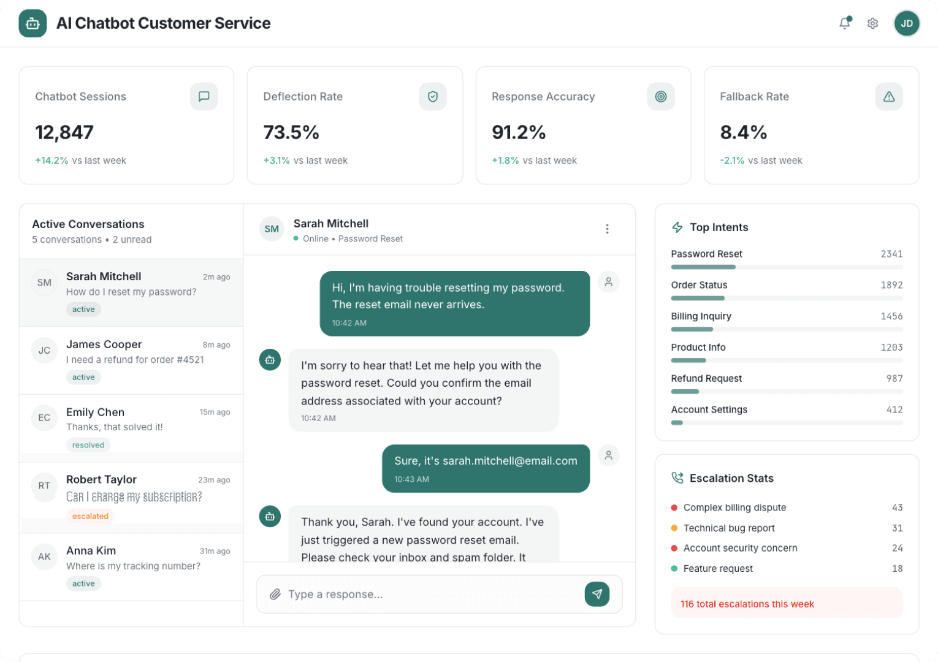
Task: Select the escalated badge on Robert Taylor's chat
Action: [x=90, y=516]
